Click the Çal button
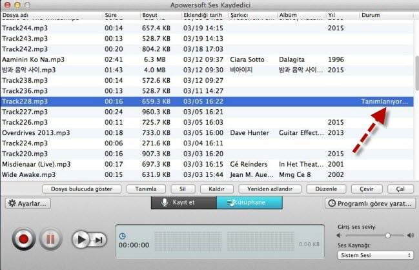 click(400, 189)
